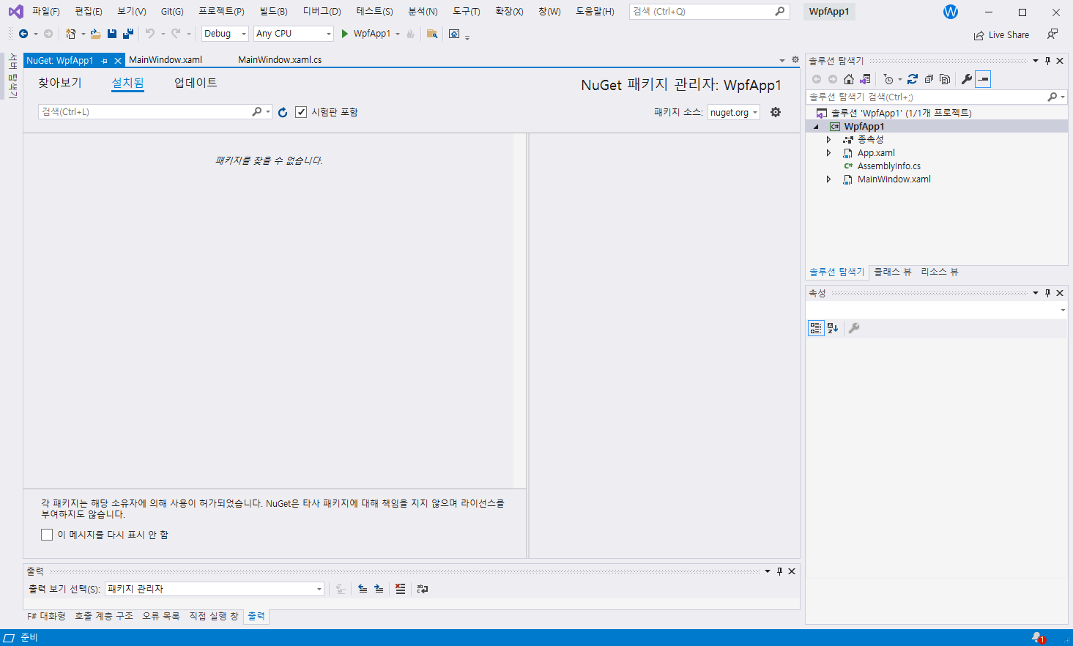Click Pending Changes Filter clock icon
This screenshot has height=646, width=1073.
point(888,79)
